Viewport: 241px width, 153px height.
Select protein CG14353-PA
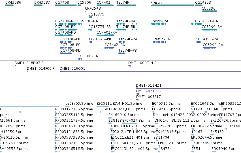point(199,42)
